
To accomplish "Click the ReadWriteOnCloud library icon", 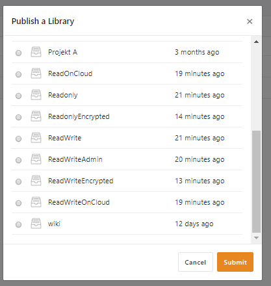I will click(x=36, y=202).
